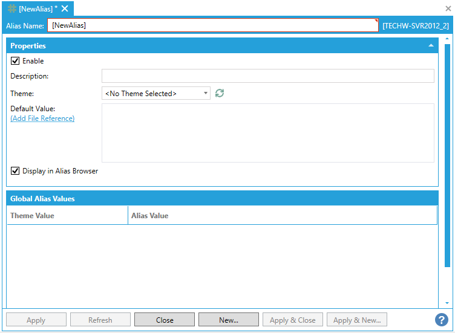The height and width of the screenshot is (333, 455).
Task: Close the NewAlias tab with X icon
Action: (x=65, y=8)
